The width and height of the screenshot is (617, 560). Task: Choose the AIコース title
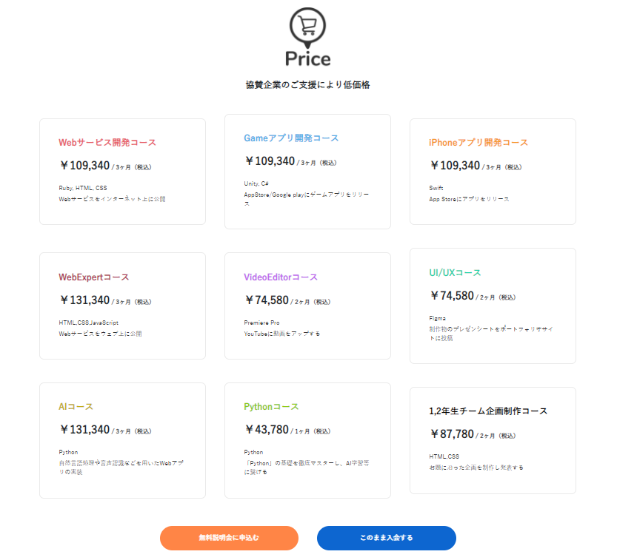click(76, 407)
